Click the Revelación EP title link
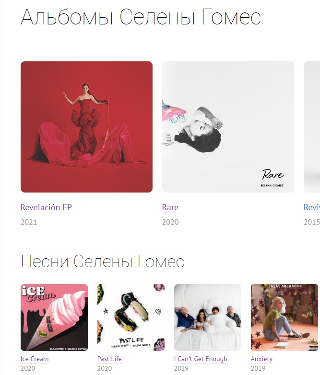 click(x=46, y=207)
